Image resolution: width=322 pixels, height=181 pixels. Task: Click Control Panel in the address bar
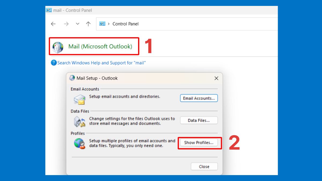pyautogui.click(x=126, y=24)
